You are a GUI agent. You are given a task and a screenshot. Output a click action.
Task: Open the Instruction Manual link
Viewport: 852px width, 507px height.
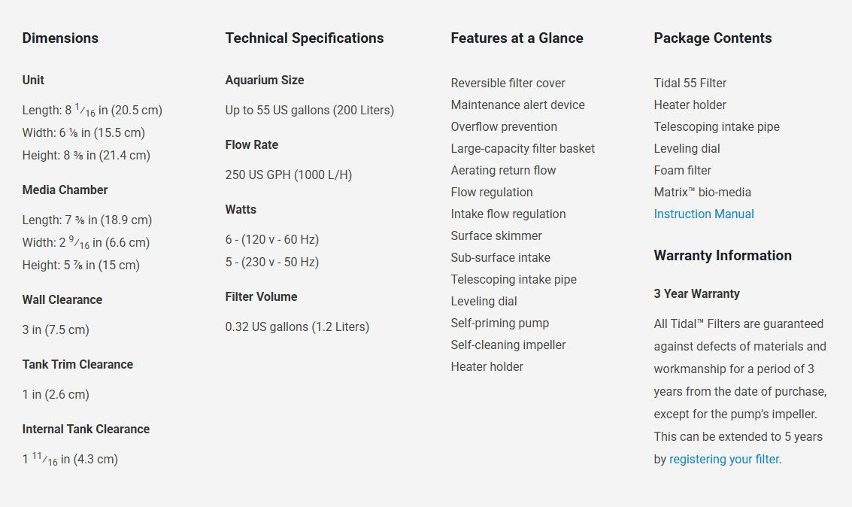click(704, 214)
